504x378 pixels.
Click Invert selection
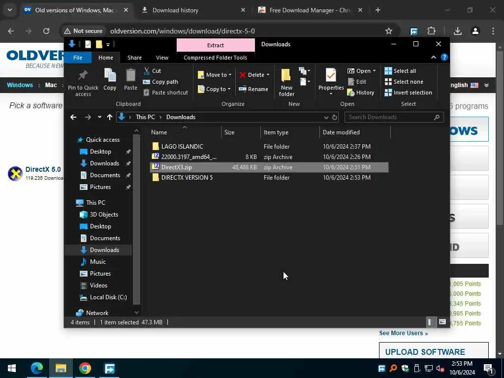click(408, 93)
